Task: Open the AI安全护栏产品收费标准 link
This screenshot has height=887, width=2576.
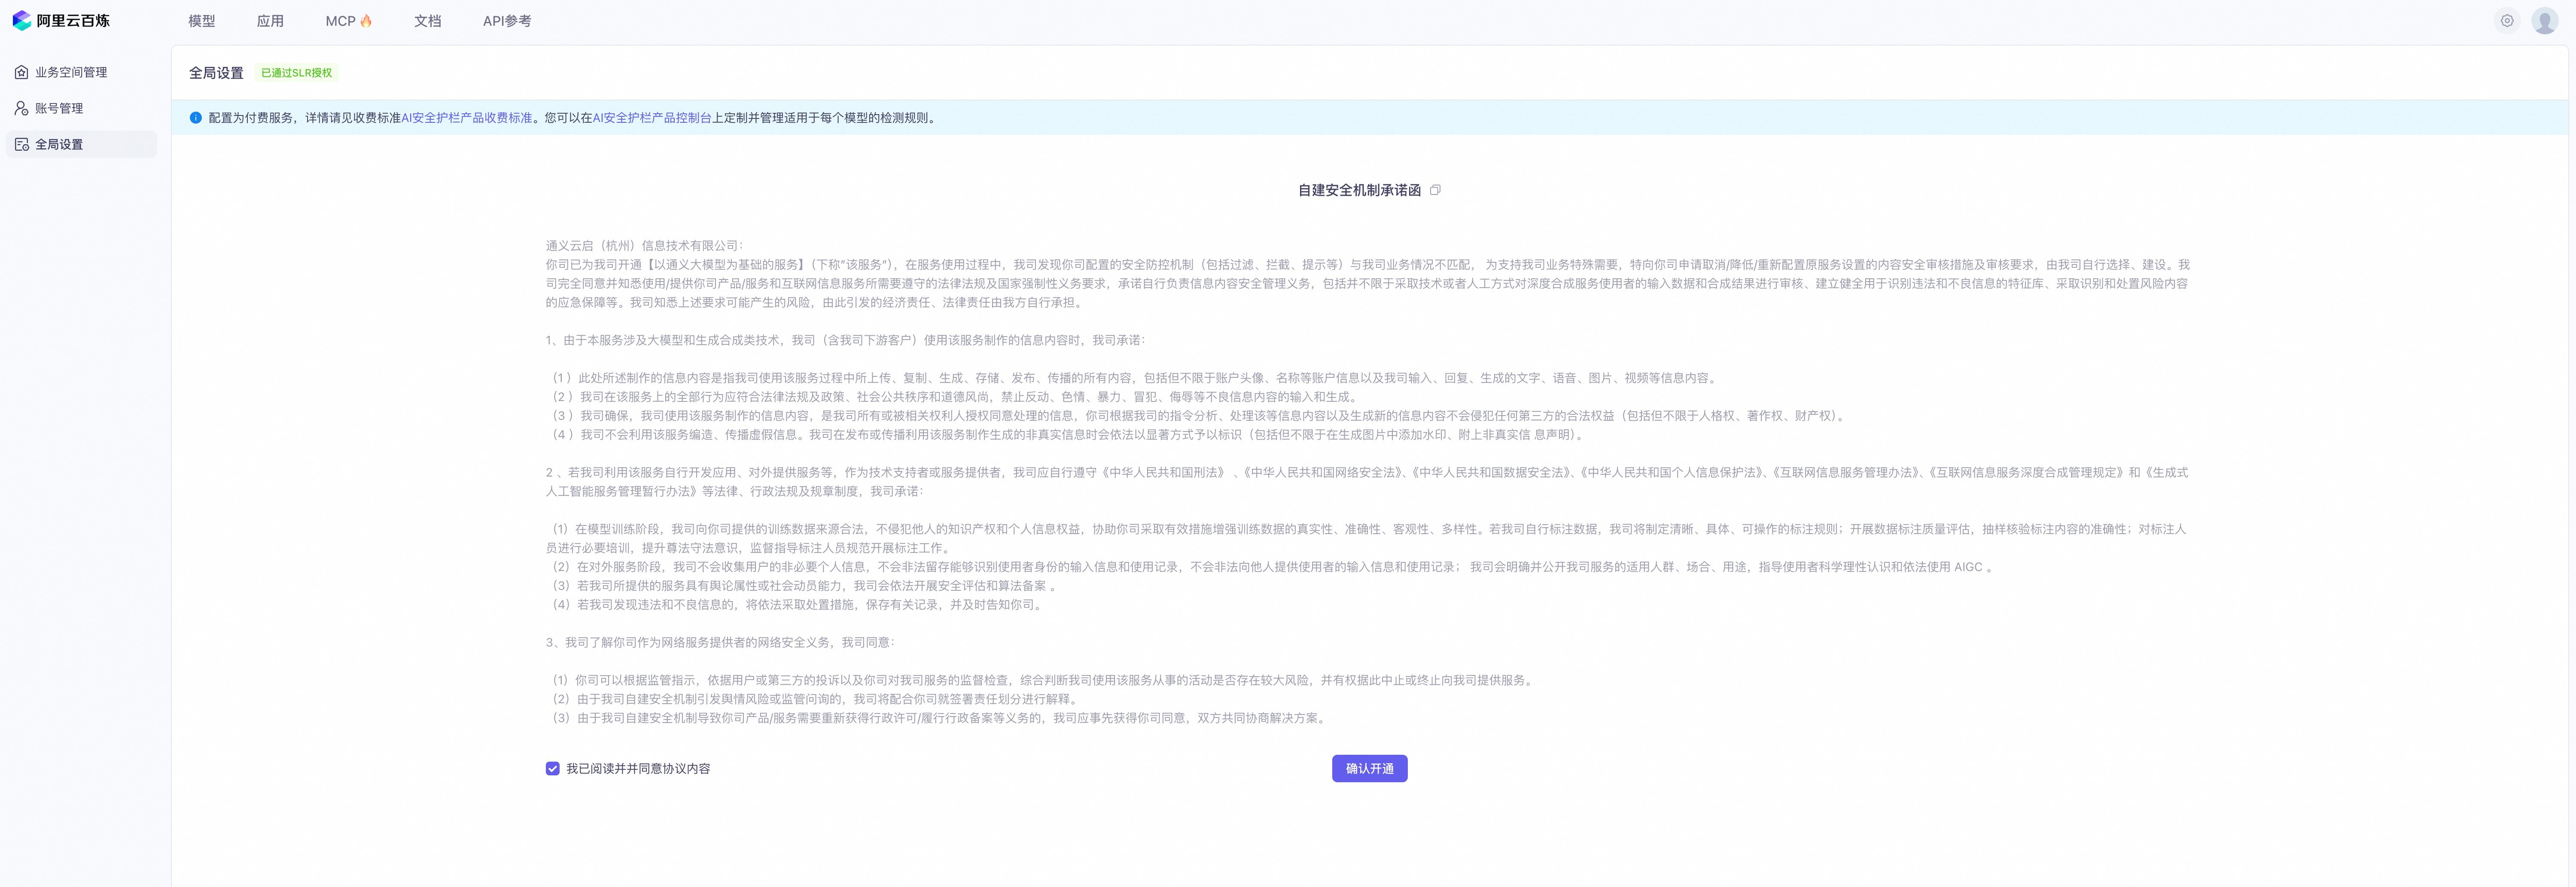Action: coord(467,118)
